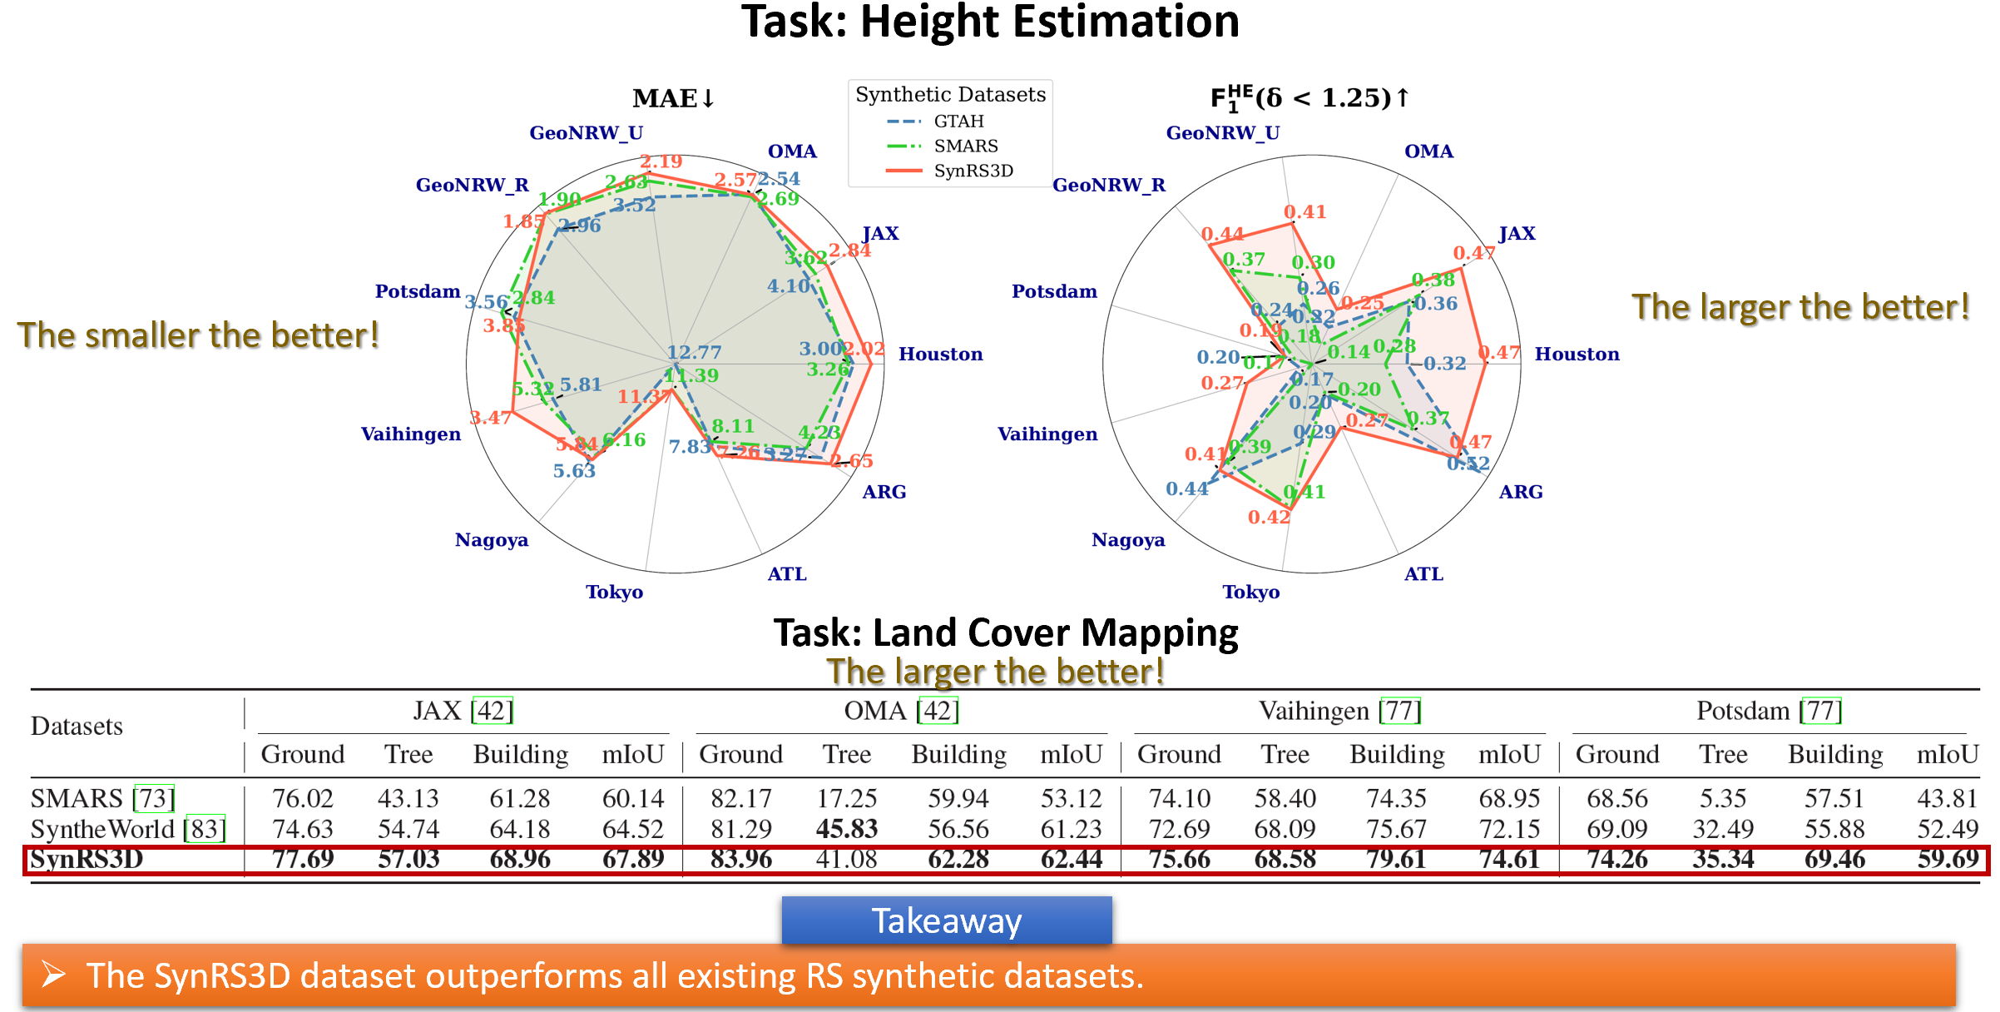Image resolution: width=2000 pixels, height=1012 pixels.
Task: Click the mIoU header under Potsdam
Action: click(x=1948, y=754)
